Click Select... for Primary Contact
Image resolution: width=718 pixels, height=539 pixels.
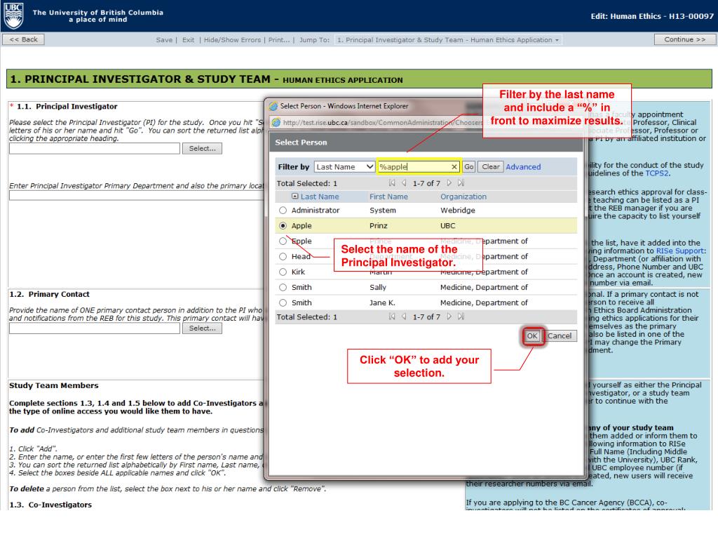click(202, 328)
